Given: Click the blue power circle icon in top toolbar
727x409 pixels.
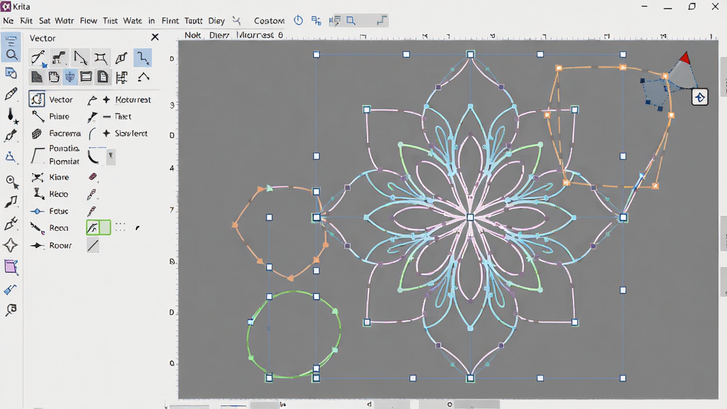Looking at the screenshot, I should pos(298,21).
